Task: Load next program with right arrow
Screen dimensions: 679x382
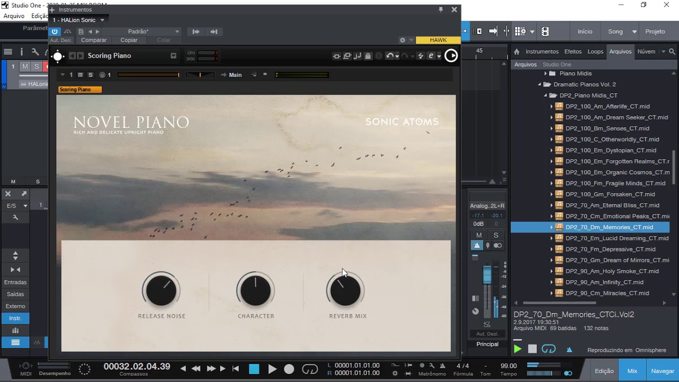Action: [x=80, y=56]
